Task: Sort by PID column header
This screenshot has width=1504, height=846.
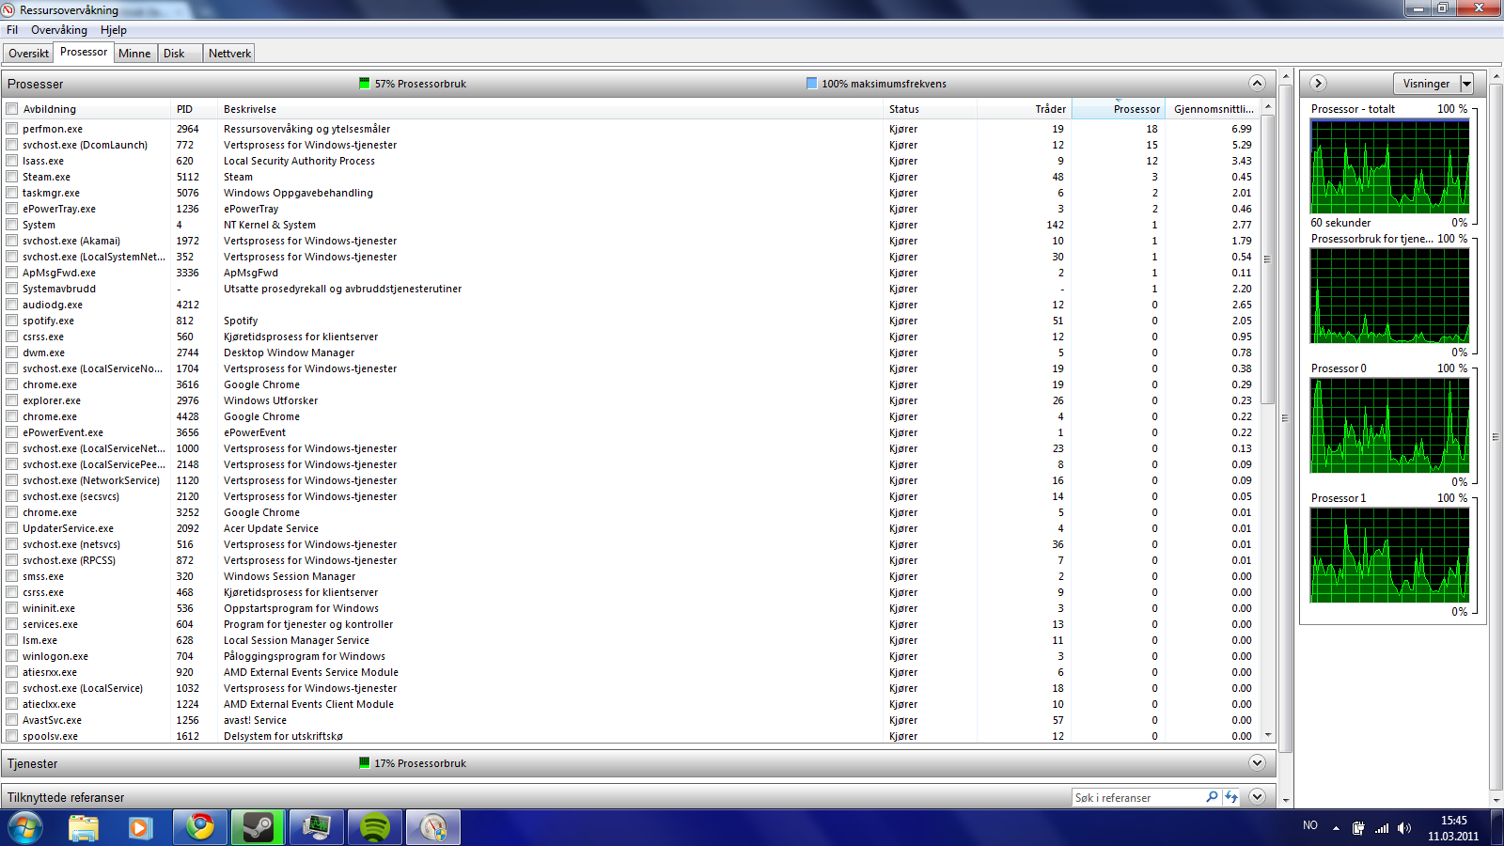Action: pyautogui.click(x=195, y=109)
